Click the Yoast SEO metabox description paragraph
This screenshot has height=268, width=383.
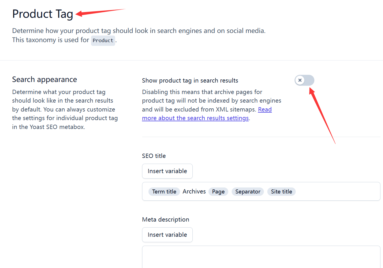point(65,109)
